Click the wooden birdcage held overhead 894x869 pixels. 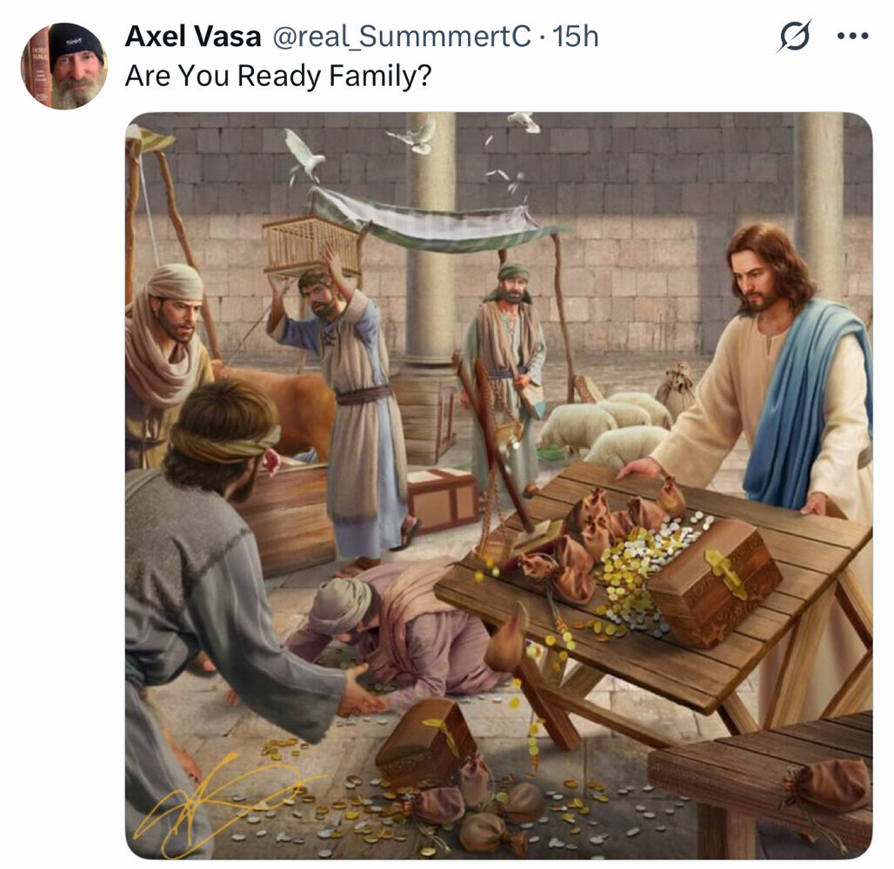pos(312,244)
